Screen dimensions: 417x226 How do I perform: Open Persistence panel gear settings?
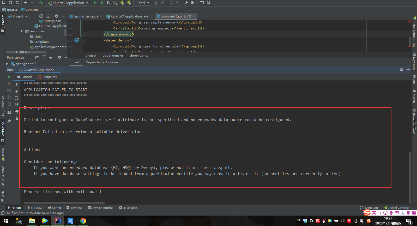[x=59, y=57]
